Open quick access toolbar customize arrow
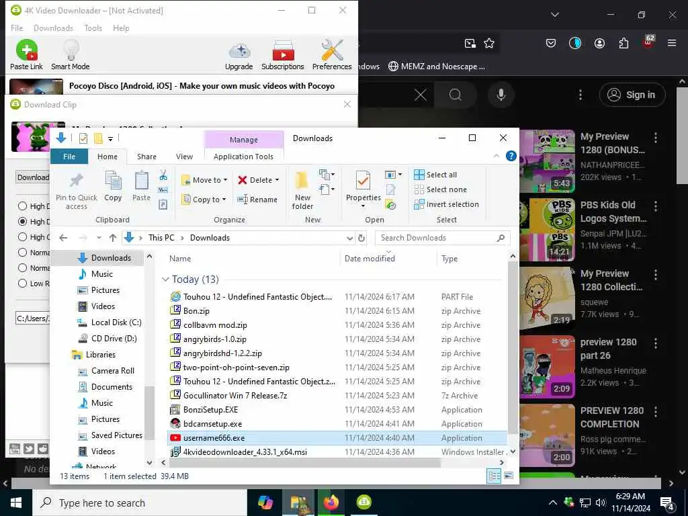This screenshot has width=688, height=516. point(111,138)
